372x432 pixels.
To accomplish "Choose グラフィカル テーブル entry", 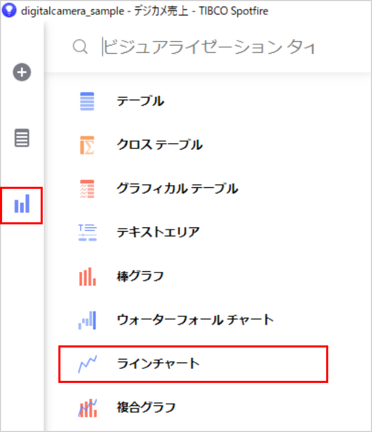I will coord(178,189).
